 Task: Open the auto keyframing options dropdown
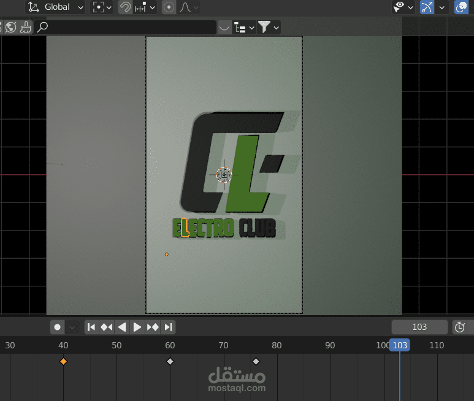tap(72, 327)
